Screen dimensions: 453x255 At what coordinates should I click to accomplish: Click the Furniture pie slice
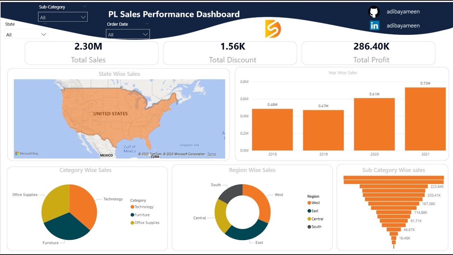click(67, 227)
